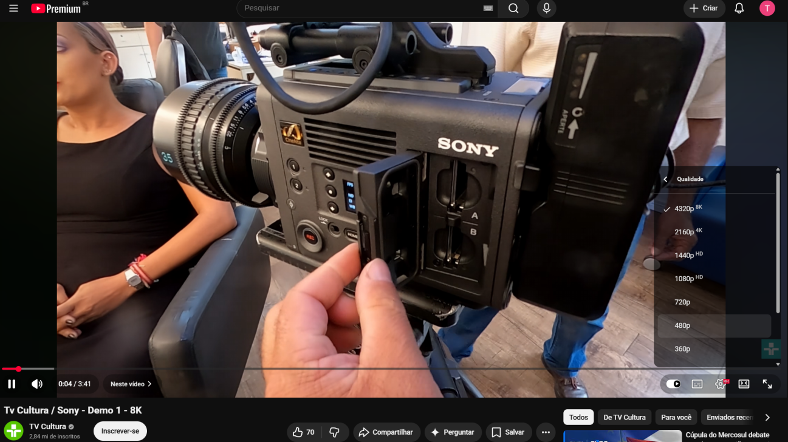This screenshot has height=442, width=788.
Task: Expand the 'Neste vídeo' chapters panel
Action: pos(131,384)
